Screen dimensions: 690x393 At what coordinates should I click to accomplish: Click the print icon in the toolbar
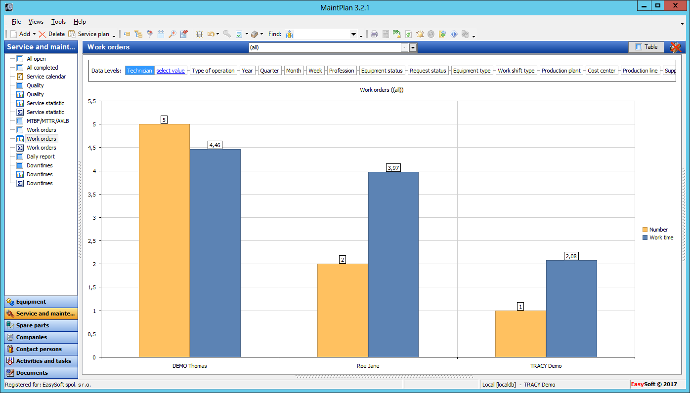(374, 34)
